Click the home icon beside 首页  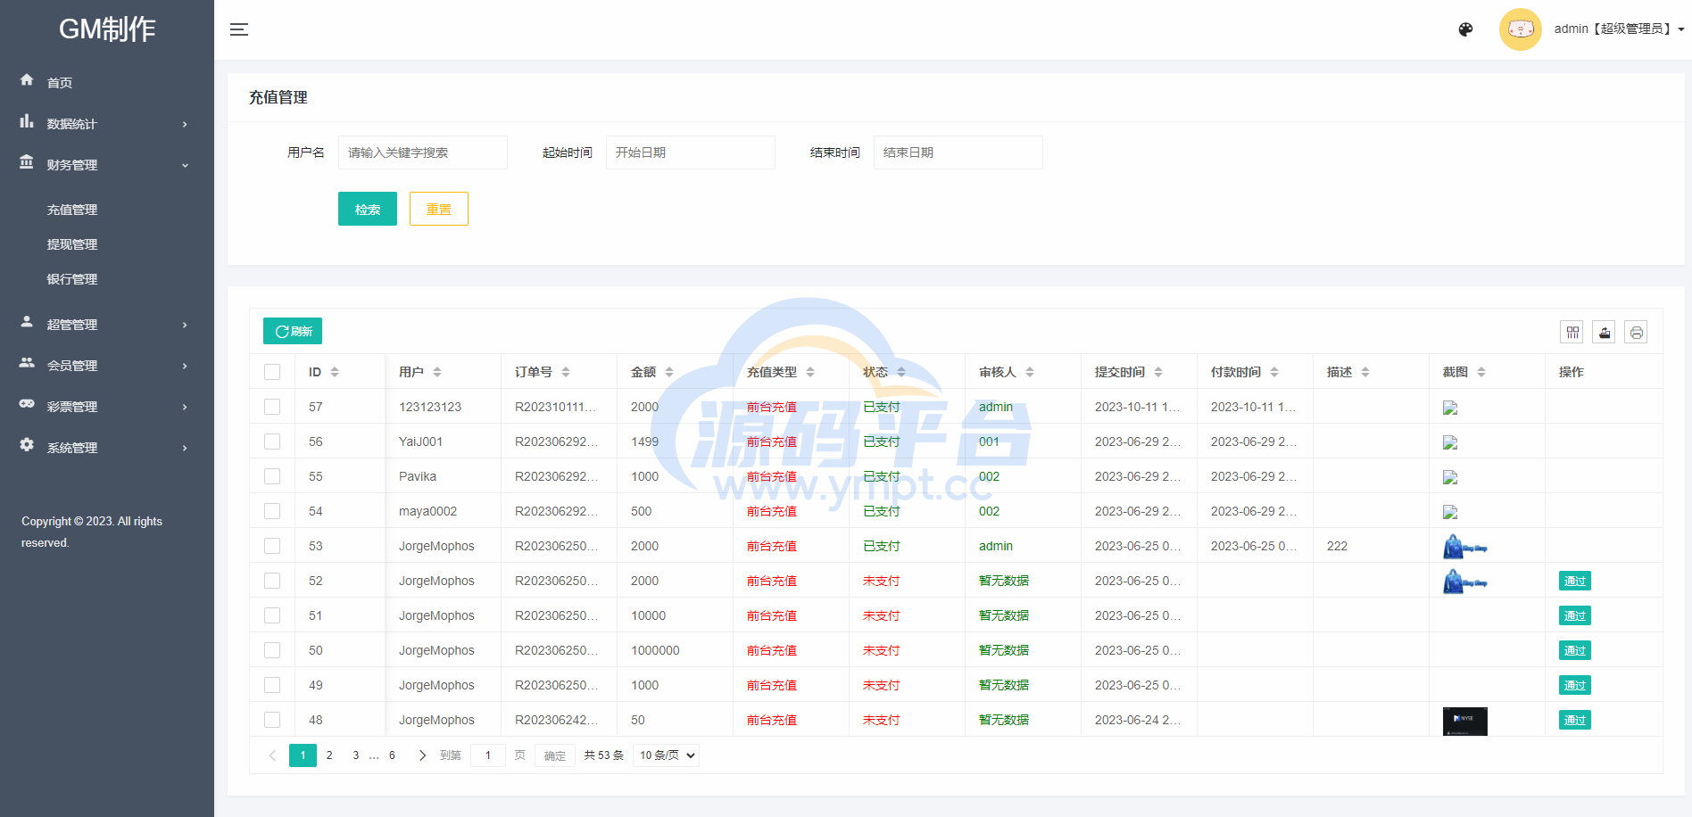click(x=27, y=80)
